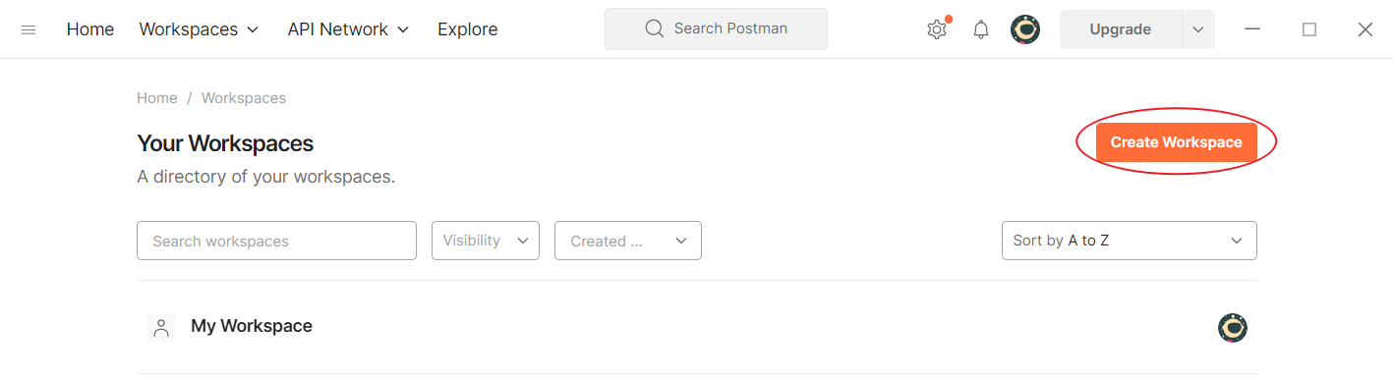Open the Created by filter dropdown

(x=628, y=241)
